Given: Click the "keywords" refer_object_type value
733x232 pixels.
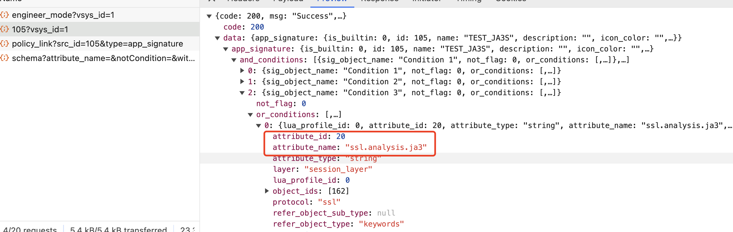Looking at the screenshot, I should [381, 224].
